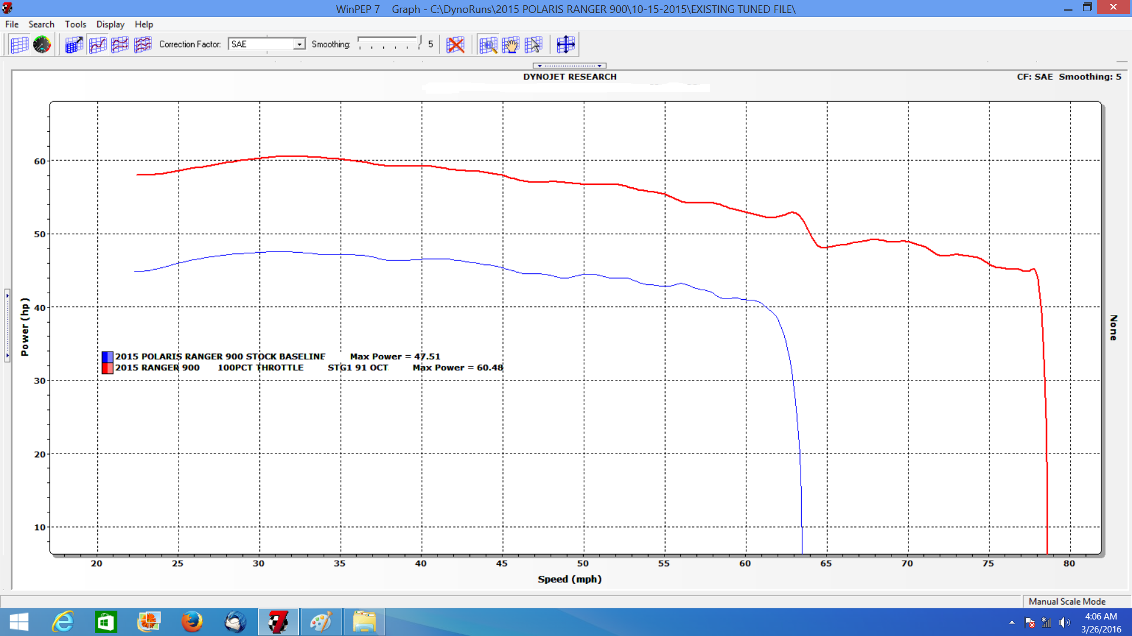Show hidden system tray icons arrow
Image resolution: width=1132 pixels, height=636 pixels.
pos(1012,622)
